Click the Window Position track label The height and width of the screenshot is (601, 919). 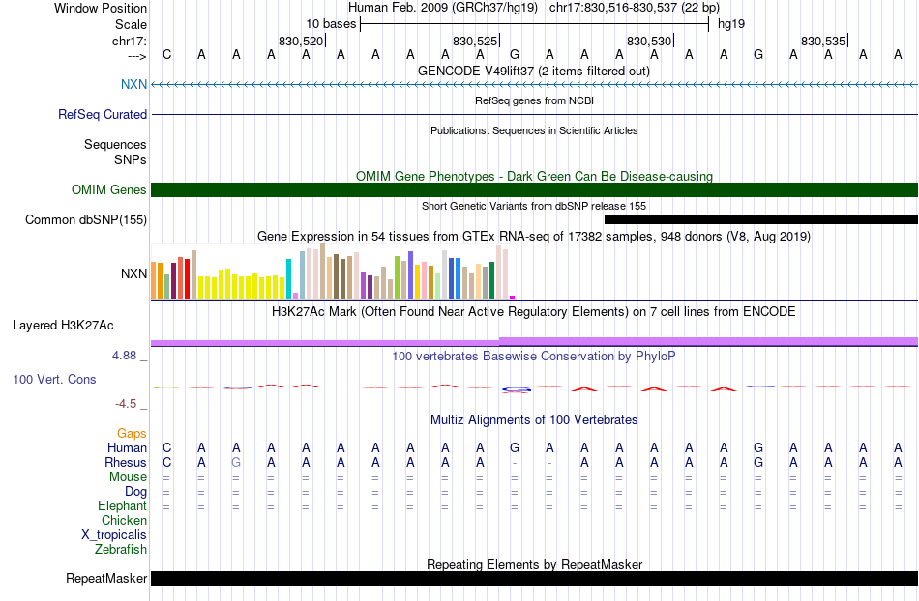[x=101, y=8]
